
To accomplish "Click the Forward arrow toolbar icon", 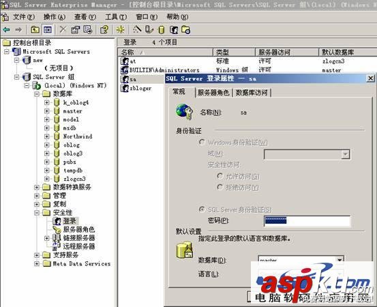I will [x=18, y=29].
